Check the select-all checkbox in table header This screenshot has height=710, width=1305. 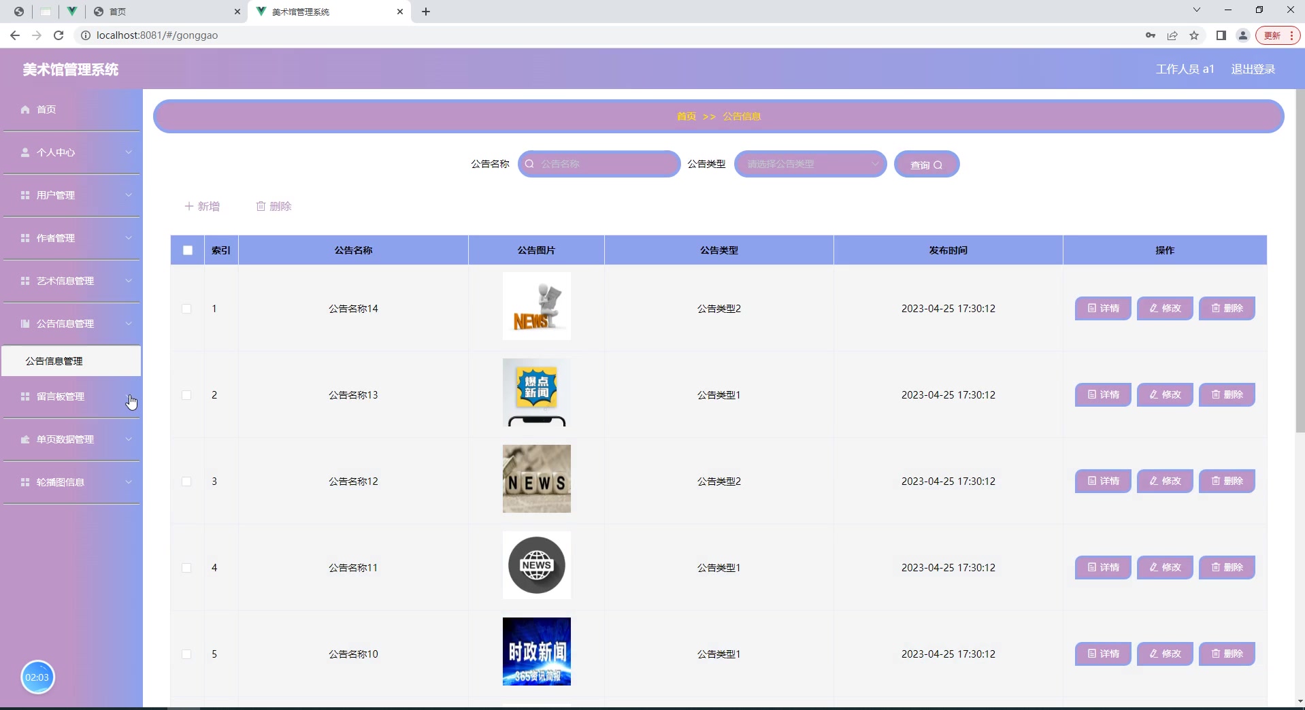(187, 250)
